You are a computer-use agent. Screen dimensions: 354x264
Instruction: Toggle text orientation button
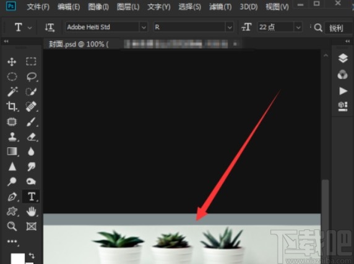tap(50, 27)
